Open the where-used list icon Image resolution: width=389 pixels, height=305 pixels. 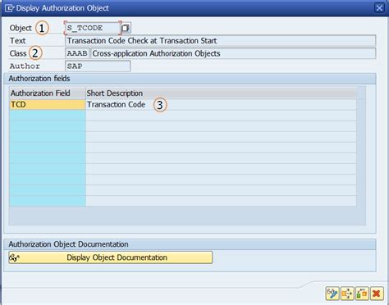[x=347, y=294]
